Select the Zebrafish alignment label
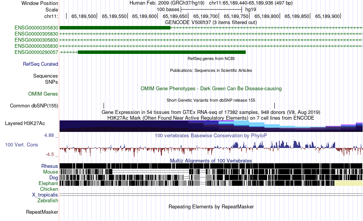 48,200
